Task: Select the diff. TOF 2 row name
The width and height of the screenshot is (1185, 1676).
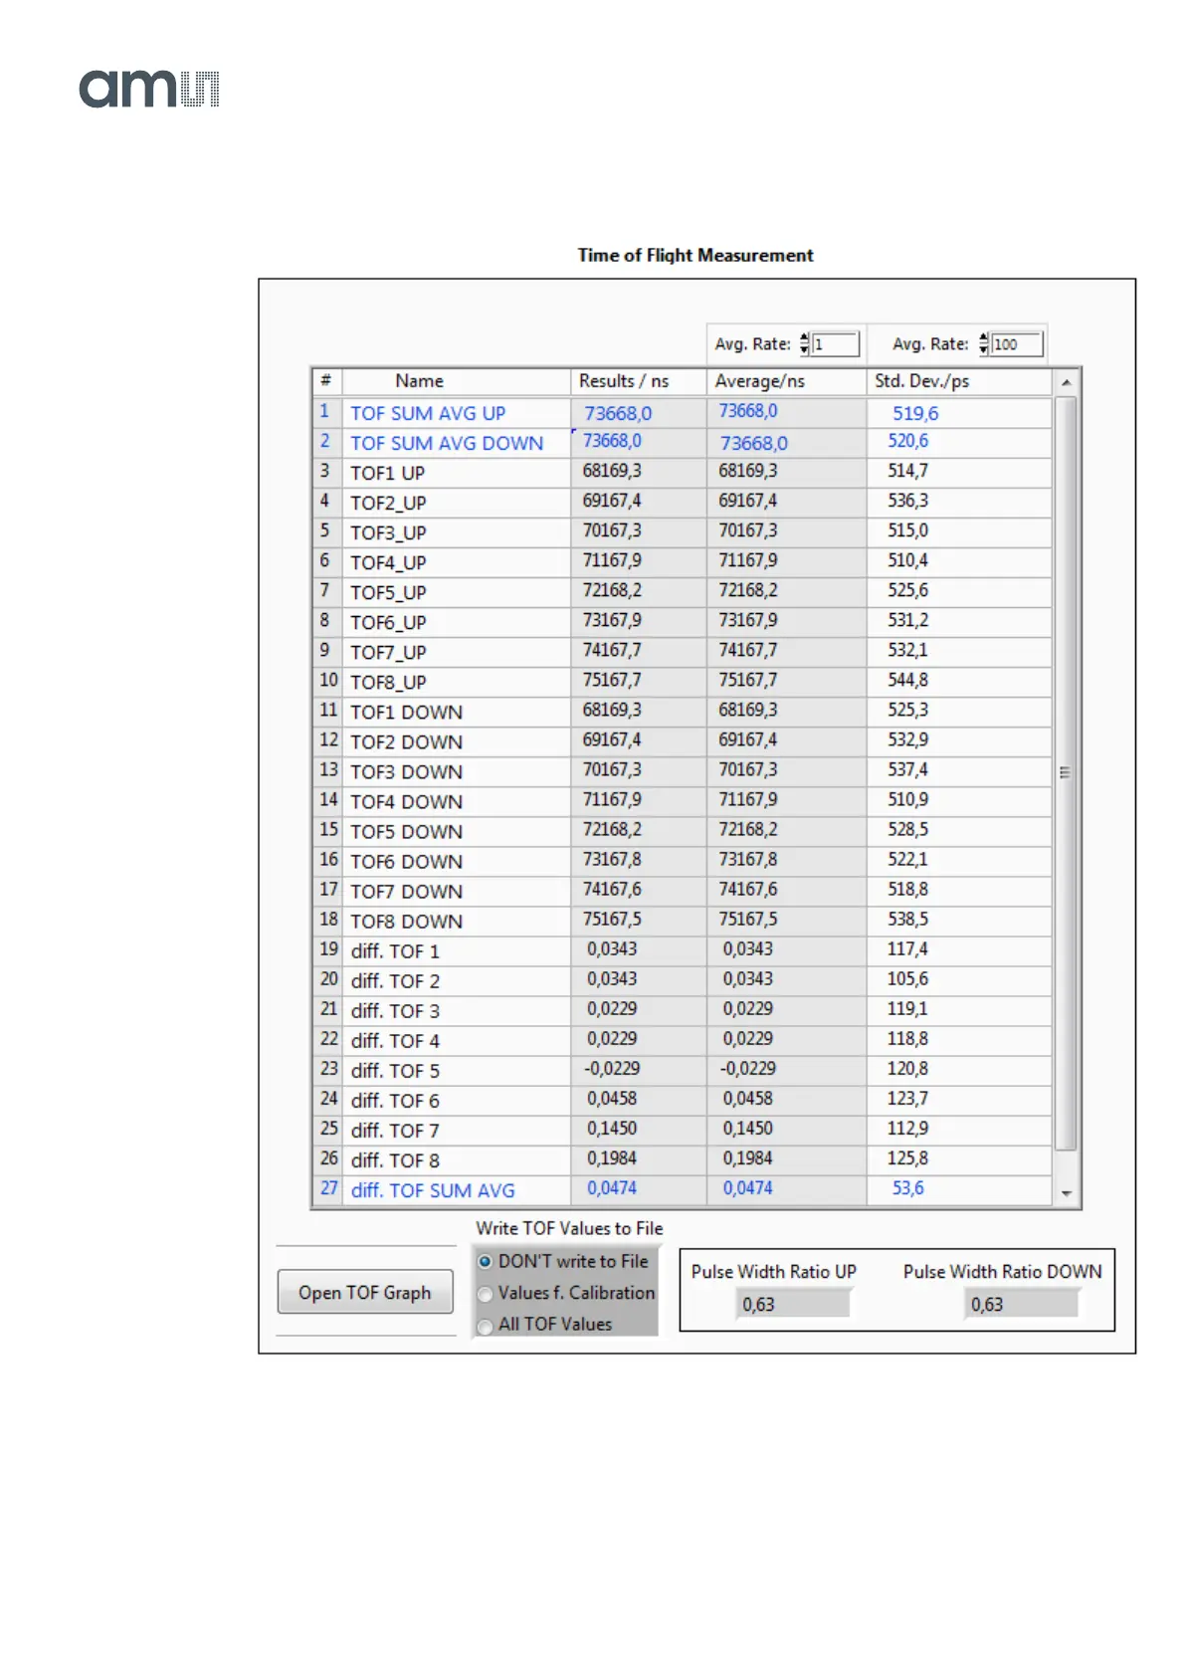Action: pyautogui.click(x=395, y=981)
